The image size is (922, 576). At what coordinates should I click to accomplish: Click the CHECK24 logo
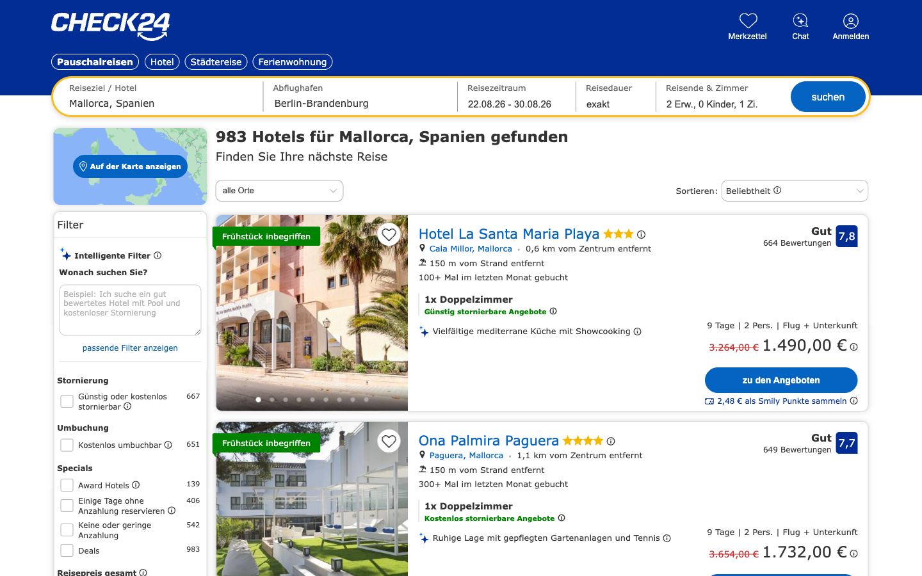111,26
